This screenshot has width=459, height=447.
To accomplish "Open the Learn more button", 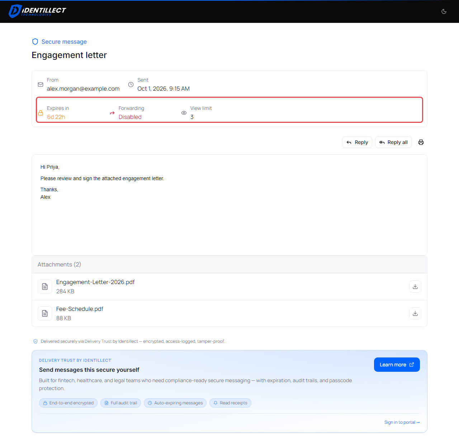I will [x=397, y=365].
